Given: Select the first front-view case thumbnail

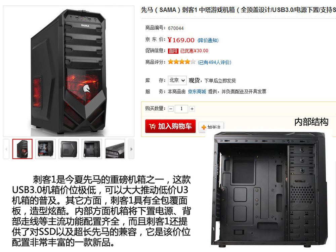Looking at the screenshot, I should [22, 149].
